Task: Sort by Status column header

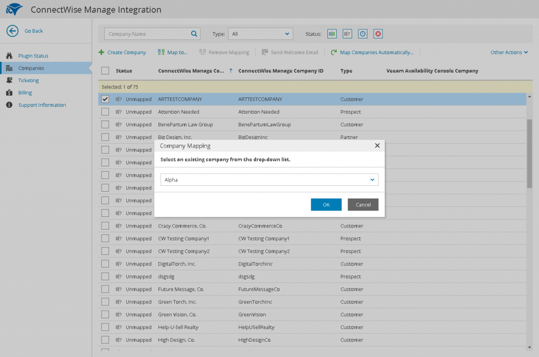Action: (x=124, y=71)
